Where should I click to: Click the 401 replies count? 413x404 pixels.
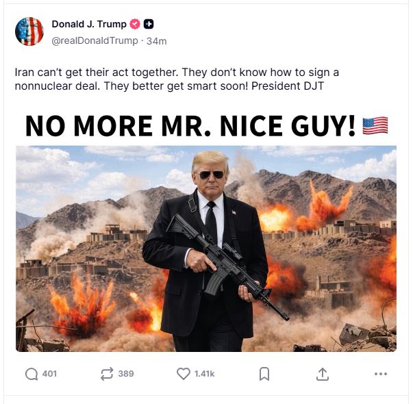[49, 374]
